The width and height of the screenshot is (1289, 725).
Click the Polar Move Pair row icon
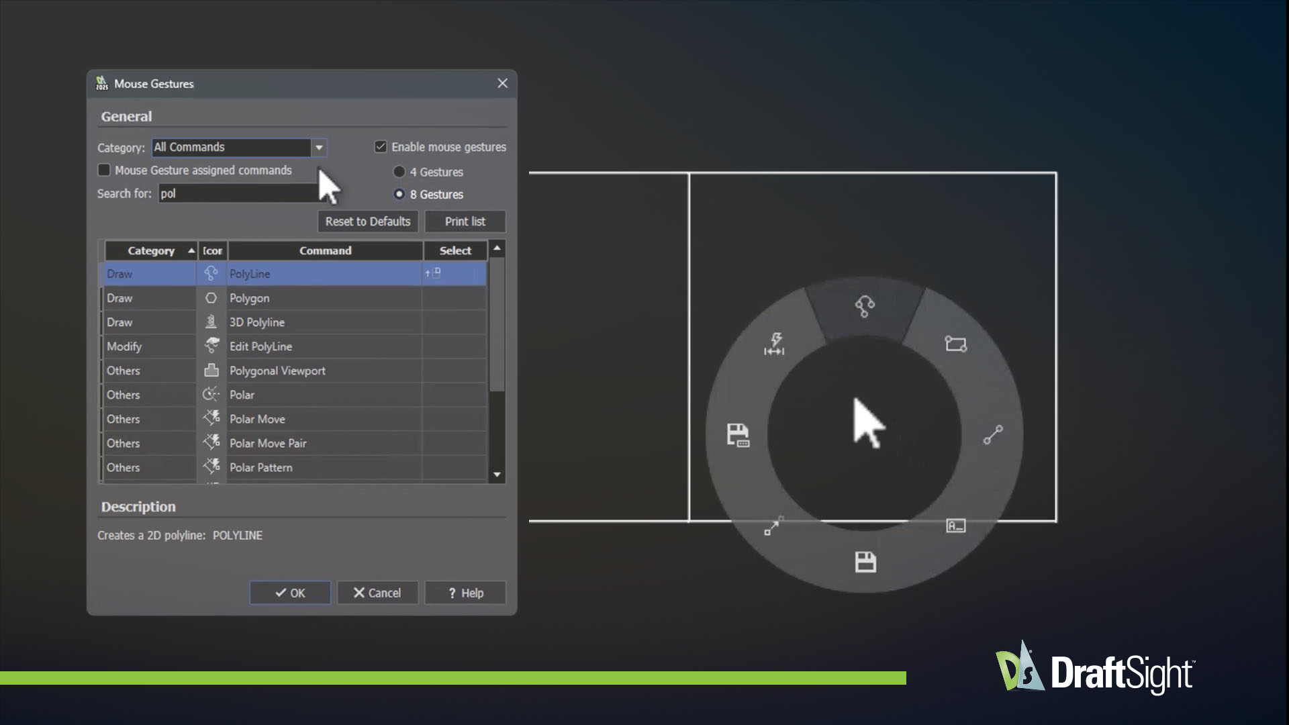[x=211, y=442]
